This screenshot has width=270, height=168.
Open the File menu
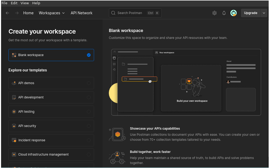tap(4, 3)
